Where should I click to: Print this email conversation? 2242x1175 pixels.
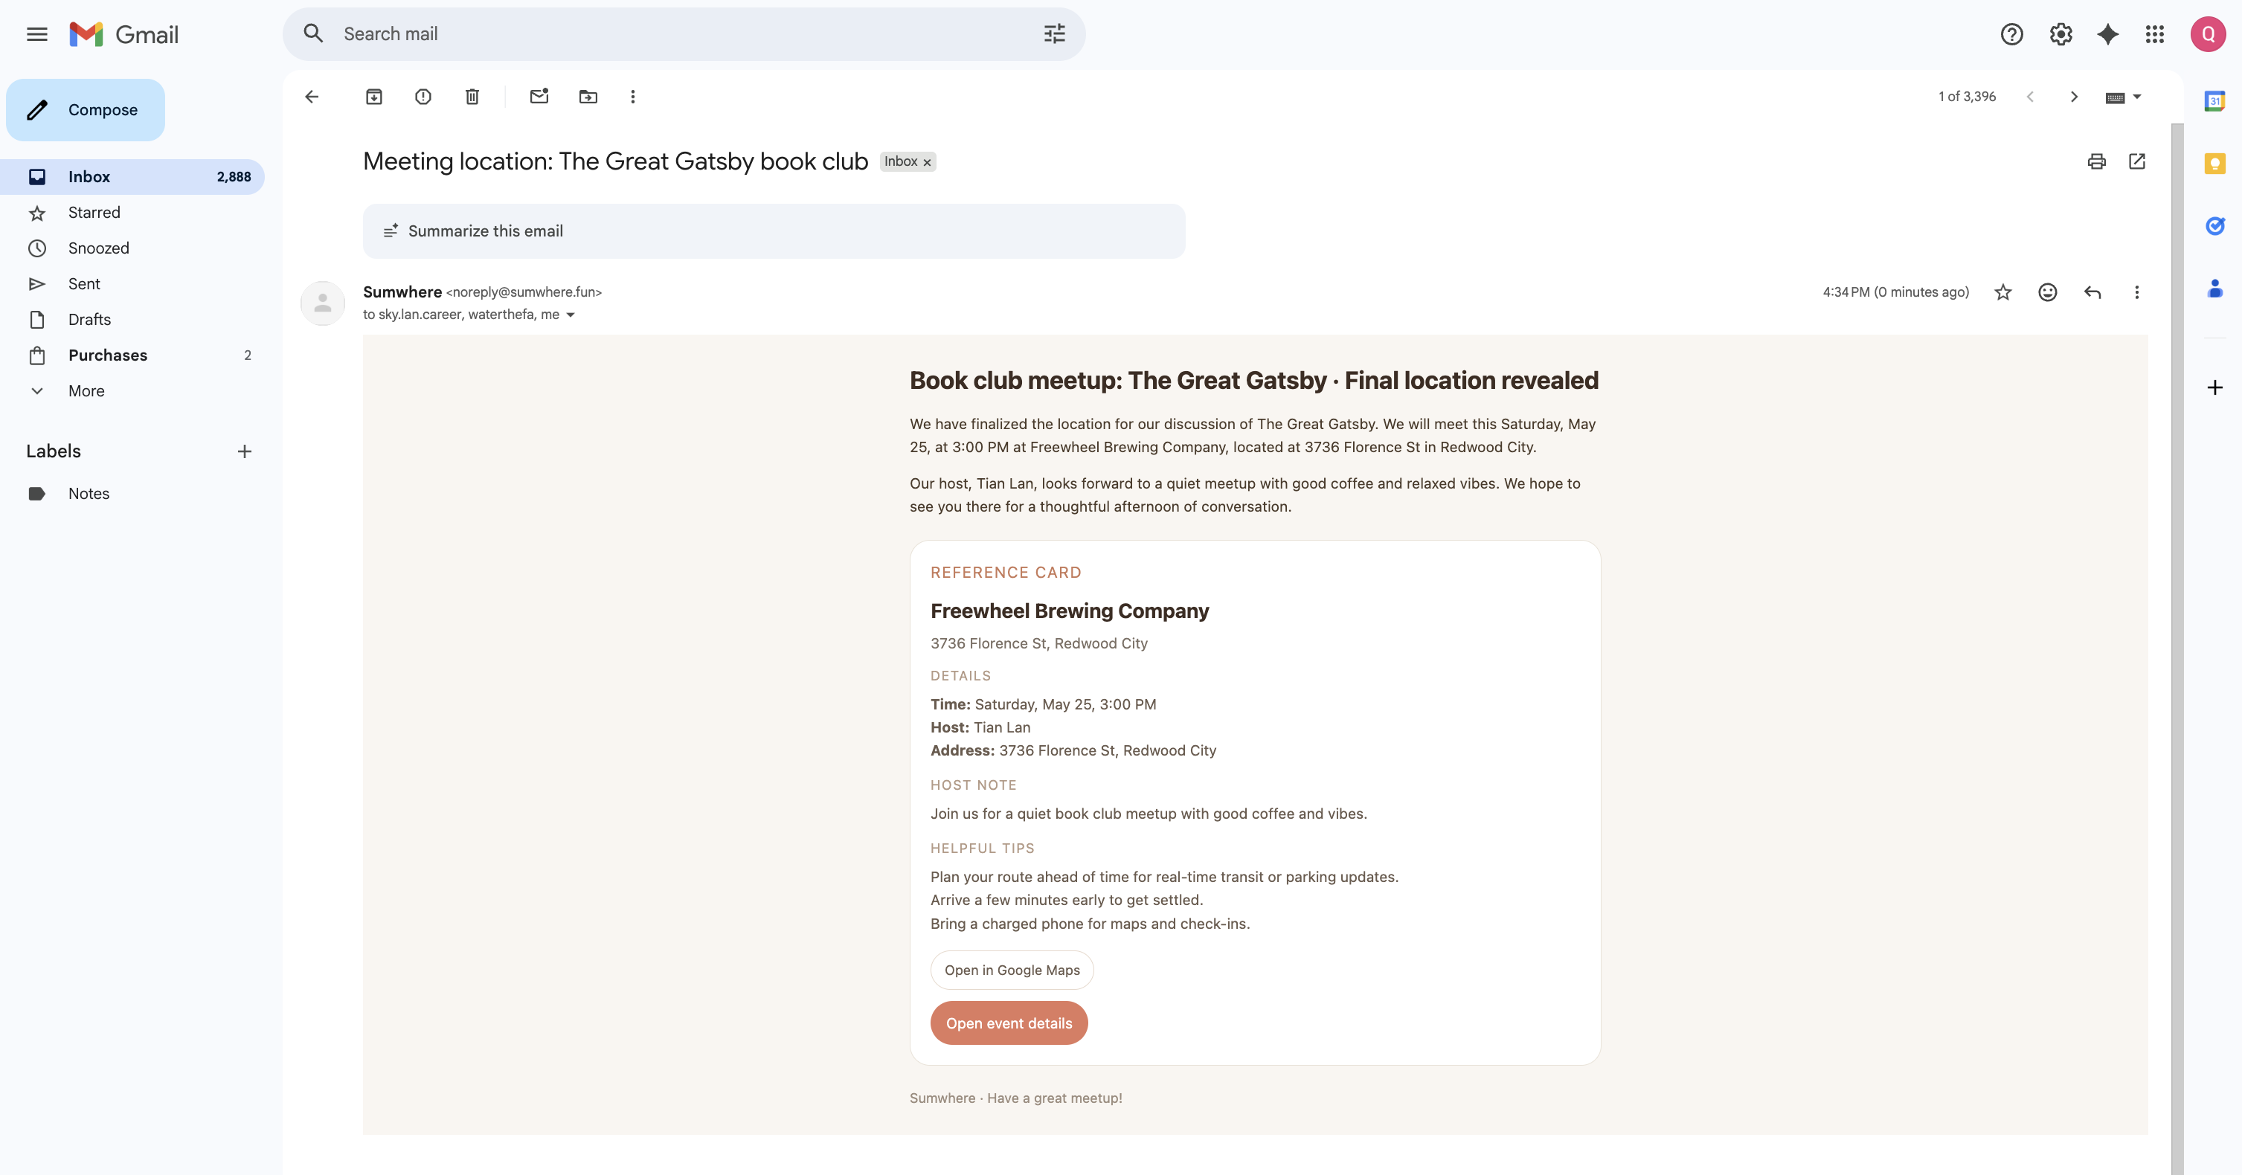tap(2095, 161)
